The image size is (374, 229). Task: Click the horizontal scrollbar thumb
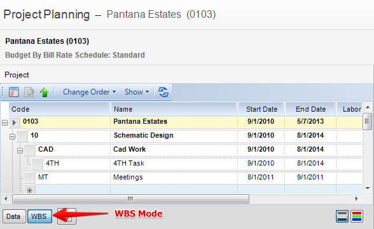coord(131,199)
